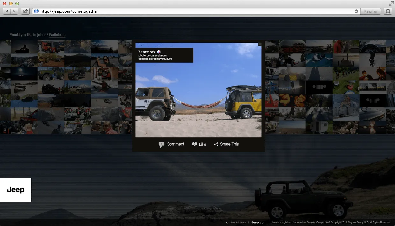Open thumbnail of Jeep before snowy mountain

coord(78,87)
